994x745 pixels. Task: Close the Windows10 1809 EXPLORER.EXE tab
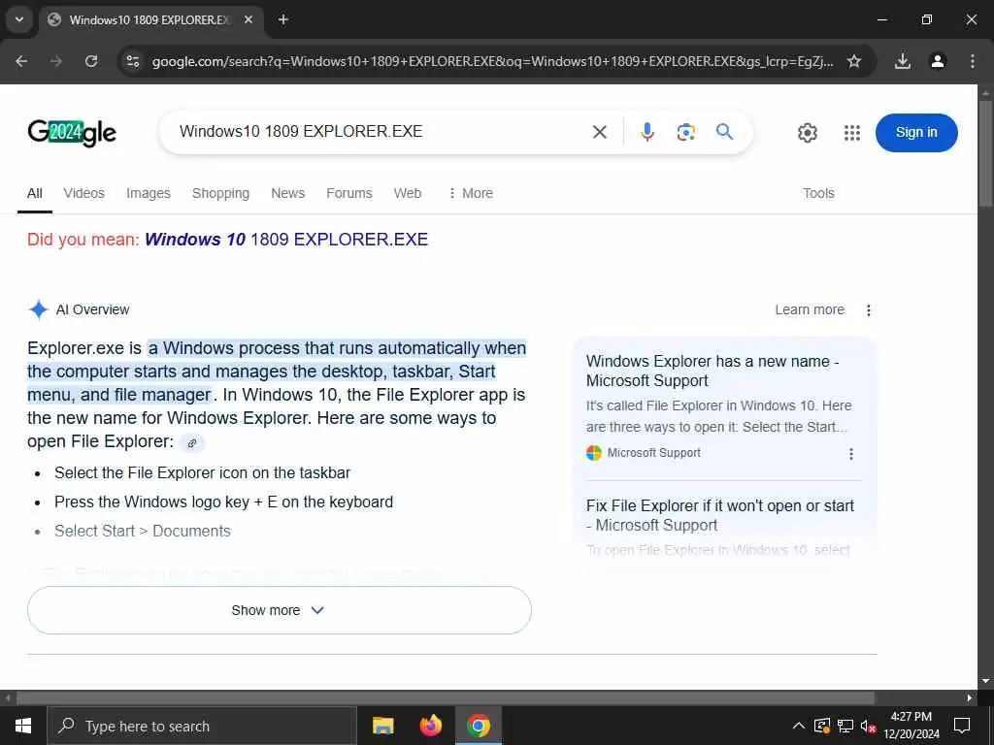pos(248,19)
